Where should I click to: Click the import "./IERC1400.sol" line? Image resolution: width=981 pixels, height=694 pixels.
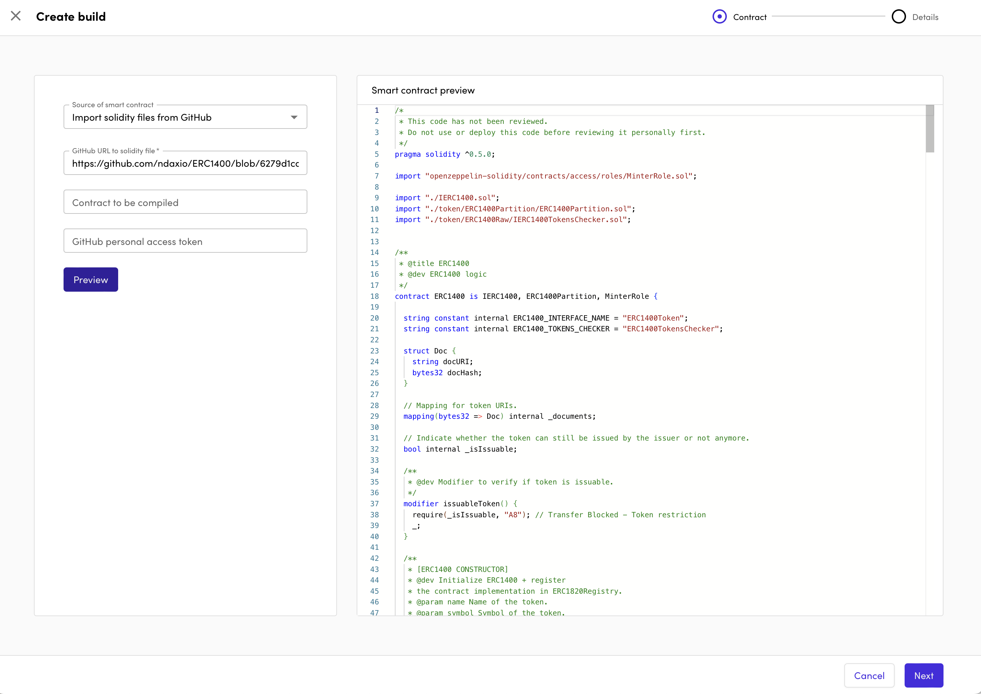click(x=447, y=198)
